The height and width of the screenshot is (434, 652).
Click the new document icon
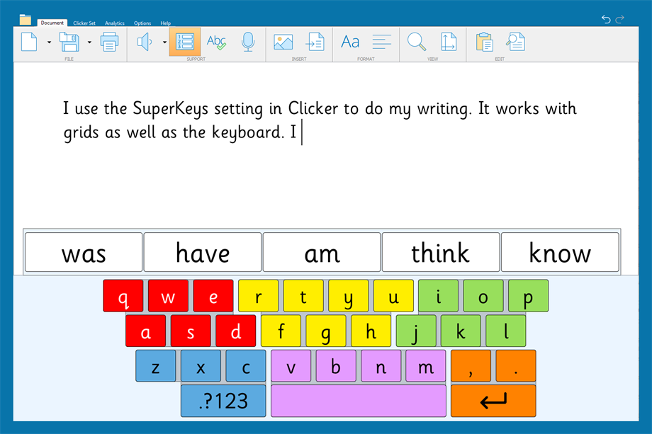click(29, 42)
